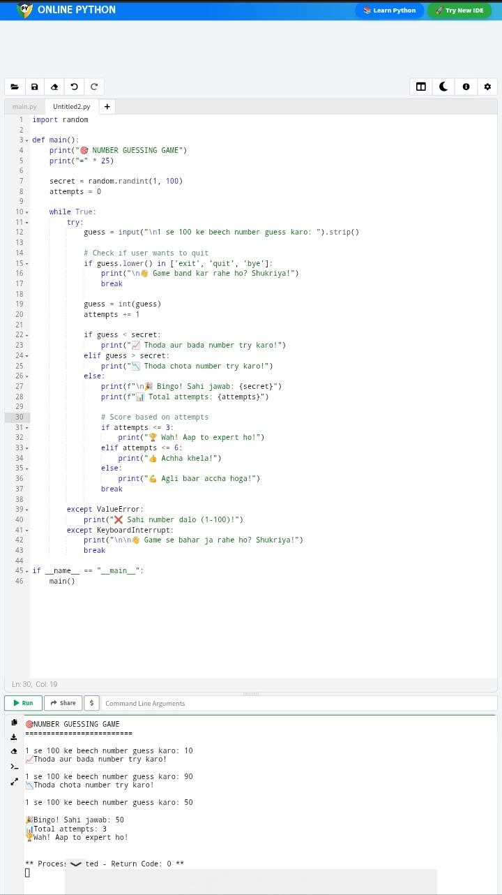Click the 'main()' call on line 46
This screenshot has height=895, width=502.
[62, 581]
